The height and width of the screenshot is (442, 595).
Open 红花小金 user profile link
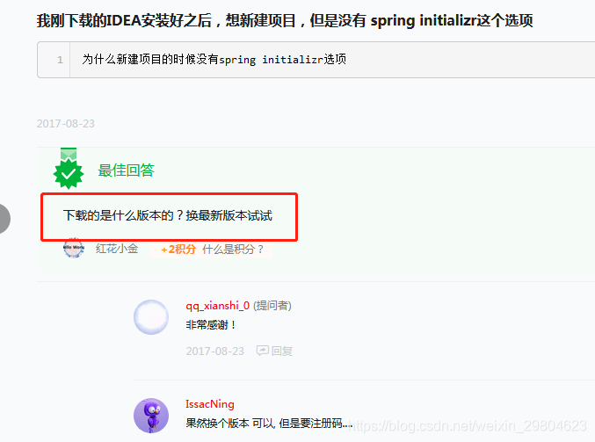click(117, 249)
